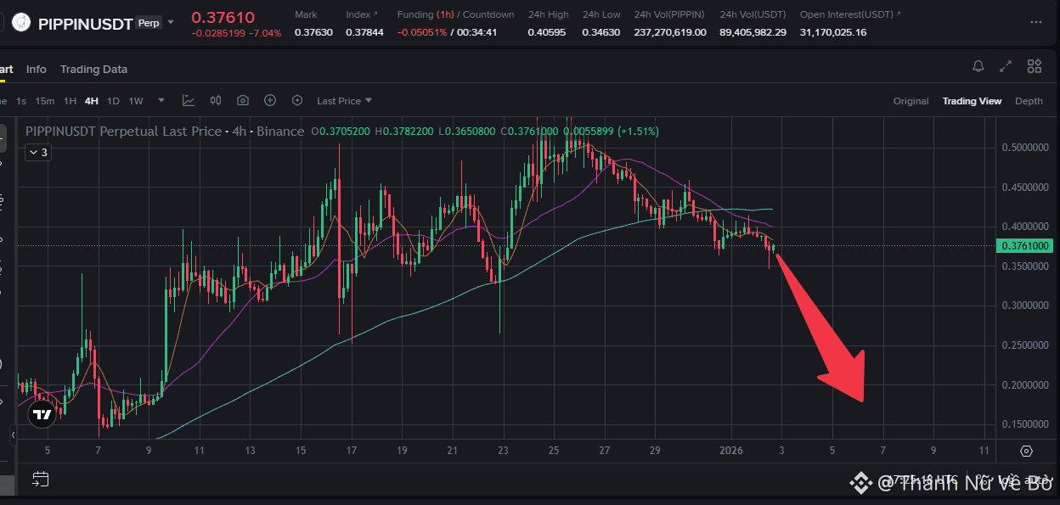Select the 1H interval
The image size is (1060, 505).
coord(70,101)
